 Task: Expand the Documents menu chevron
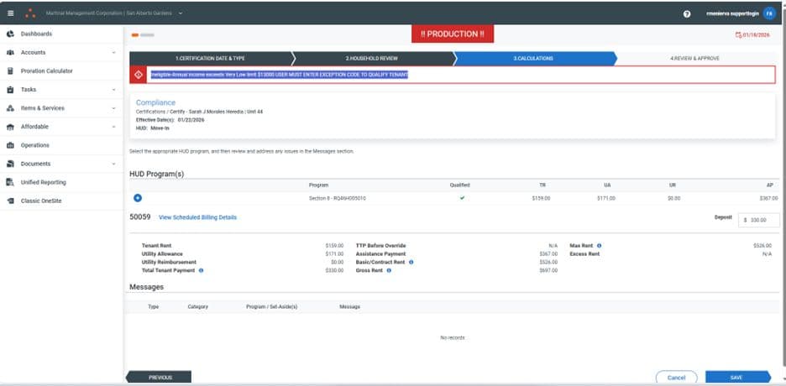click(114, 164)
